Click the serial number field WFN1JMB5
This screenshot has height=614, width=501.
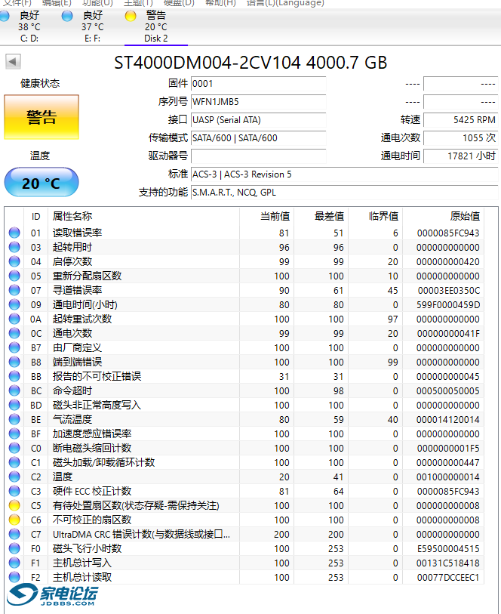point(259,102)
